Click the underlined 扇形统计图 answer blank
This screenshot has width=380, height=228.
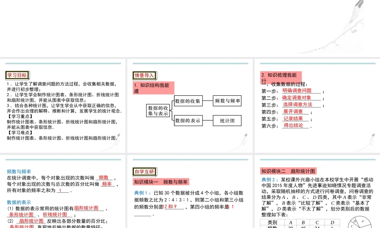tap(87, 207)
